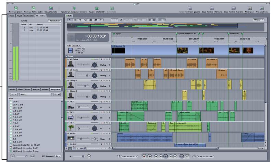Click the Music 1 keyboard track icon
Screen dimensions: 271x162
71,138
